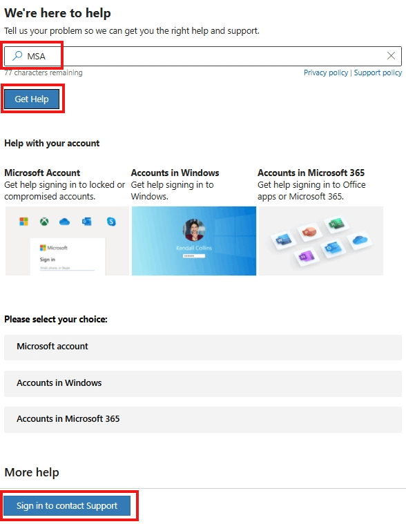Click the PowerPoint icon in Microsoft 365 image
The height and width of the screenshot is (524, 406).
(x=309, y=231)
